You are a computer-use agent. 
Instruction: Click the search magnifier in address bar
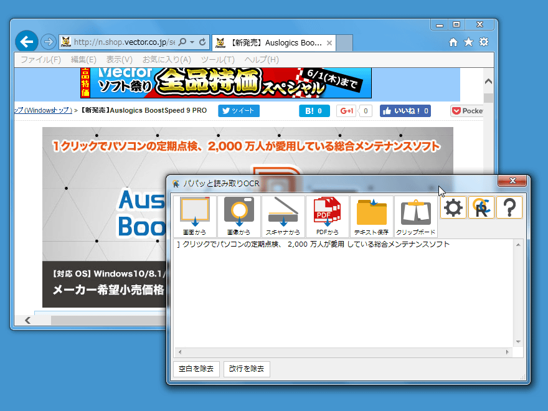(x=182, y=42)
